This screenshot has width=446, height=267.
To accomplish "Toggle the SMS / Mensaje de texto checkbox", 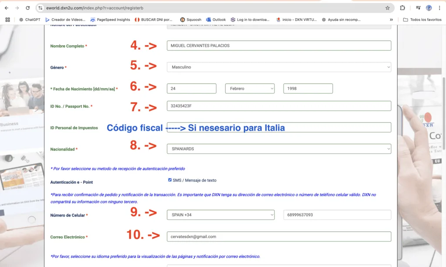I will [170, 180].
